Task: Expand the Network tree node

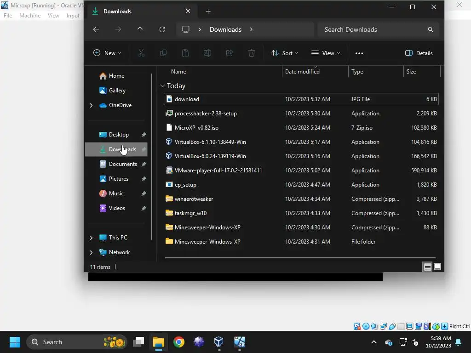Action: [92, 252]
